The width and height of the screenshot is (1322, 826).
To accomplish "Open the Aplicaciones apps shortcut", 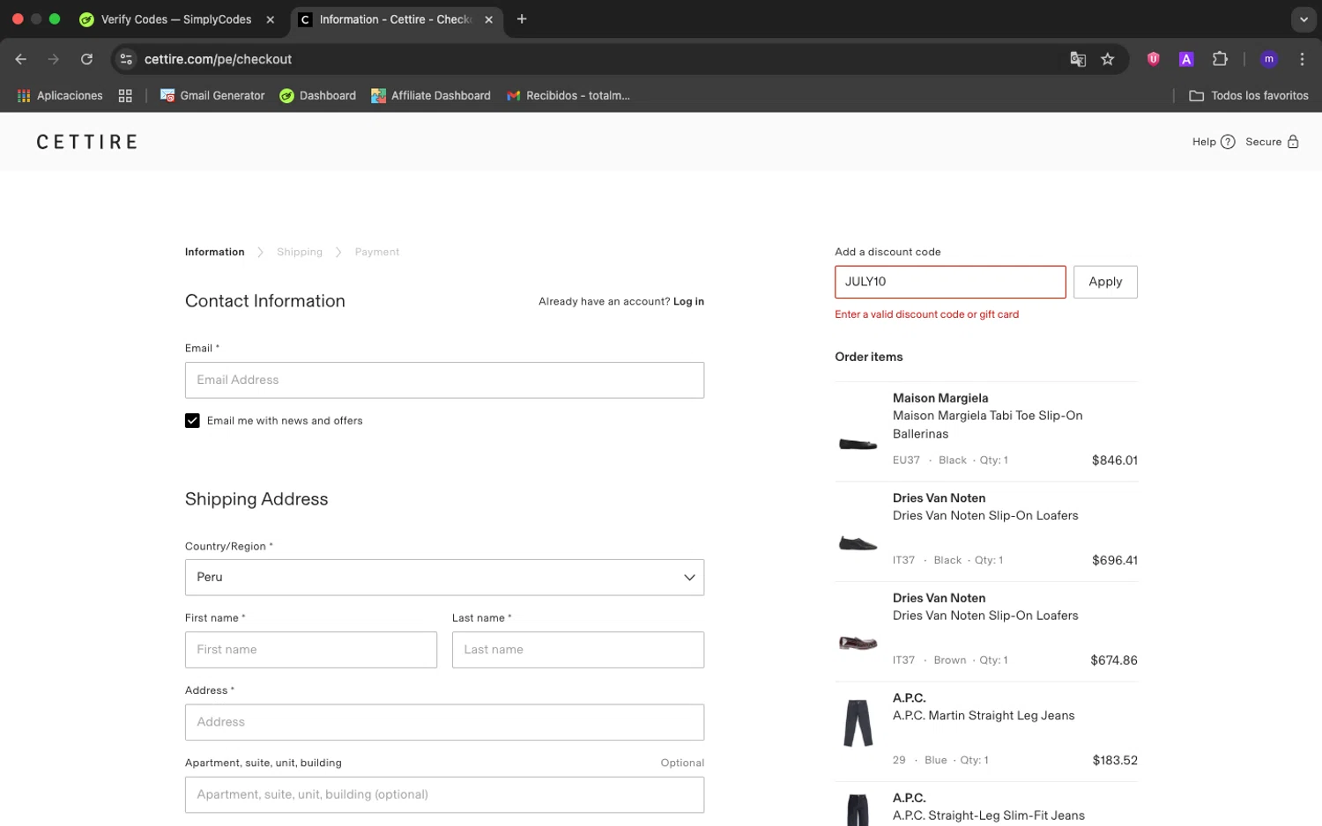I will 60,95.
